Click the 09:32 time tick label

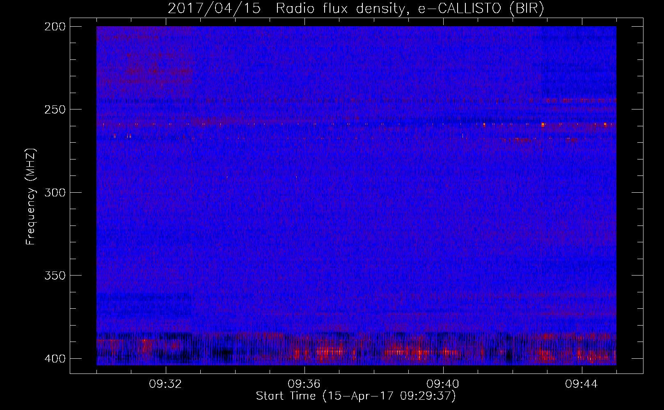pyautogui.click(x=165, y=384)
